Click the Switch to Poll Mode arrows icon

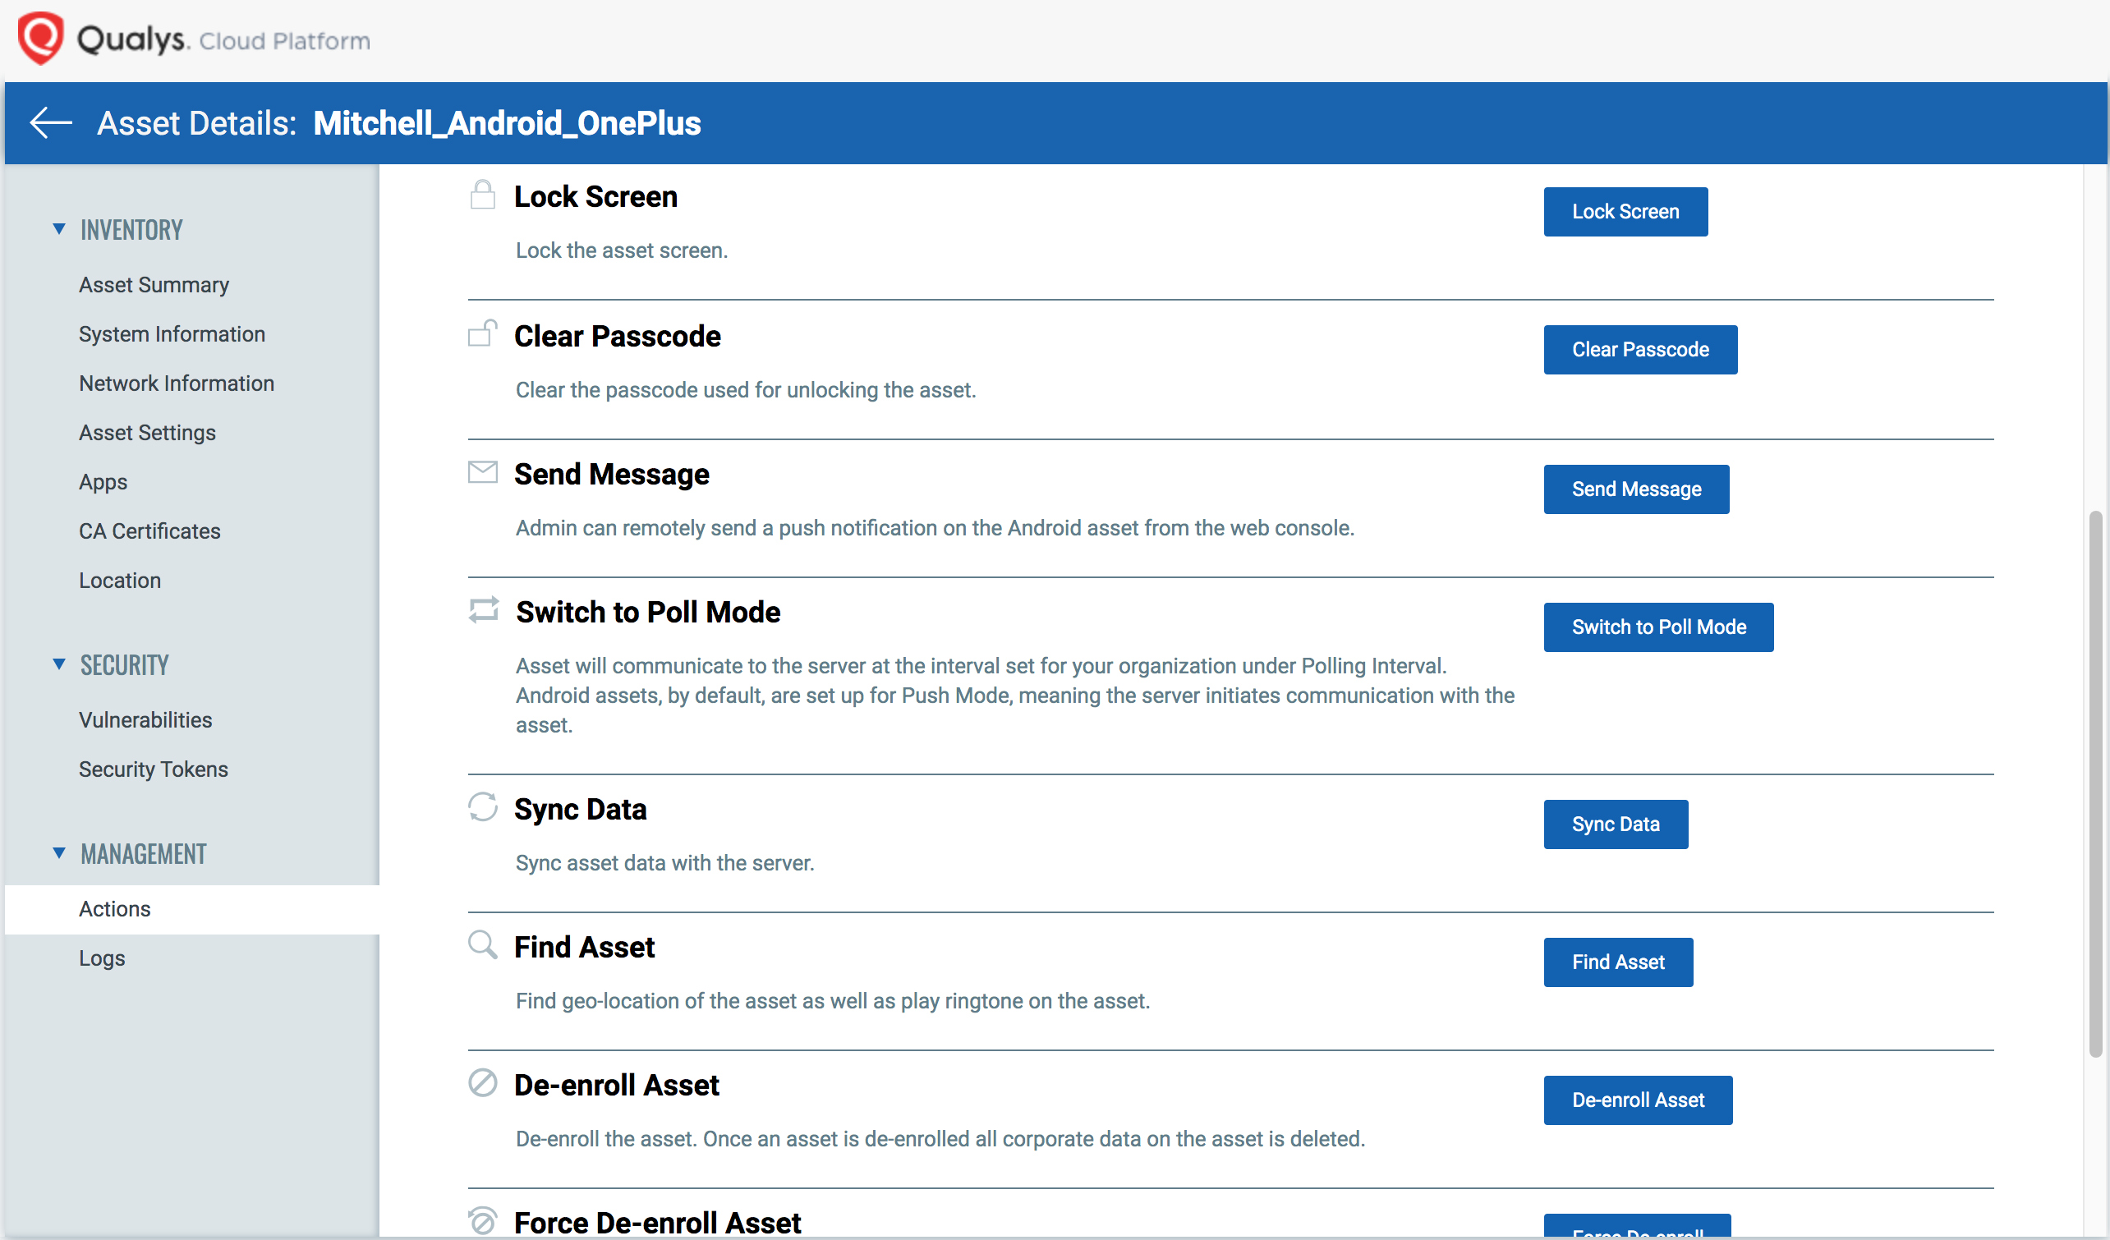(482, 609)
